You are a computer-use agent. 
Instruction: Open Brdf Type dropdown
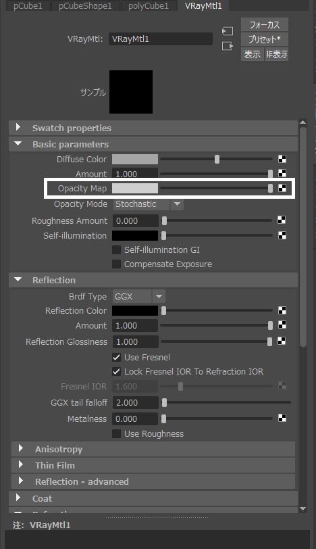point(139,297)
